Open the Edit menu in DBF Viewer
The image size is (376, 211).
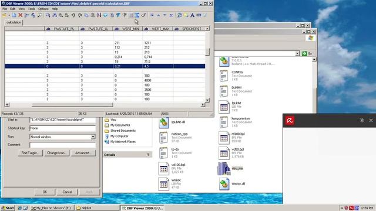(13, 9)
